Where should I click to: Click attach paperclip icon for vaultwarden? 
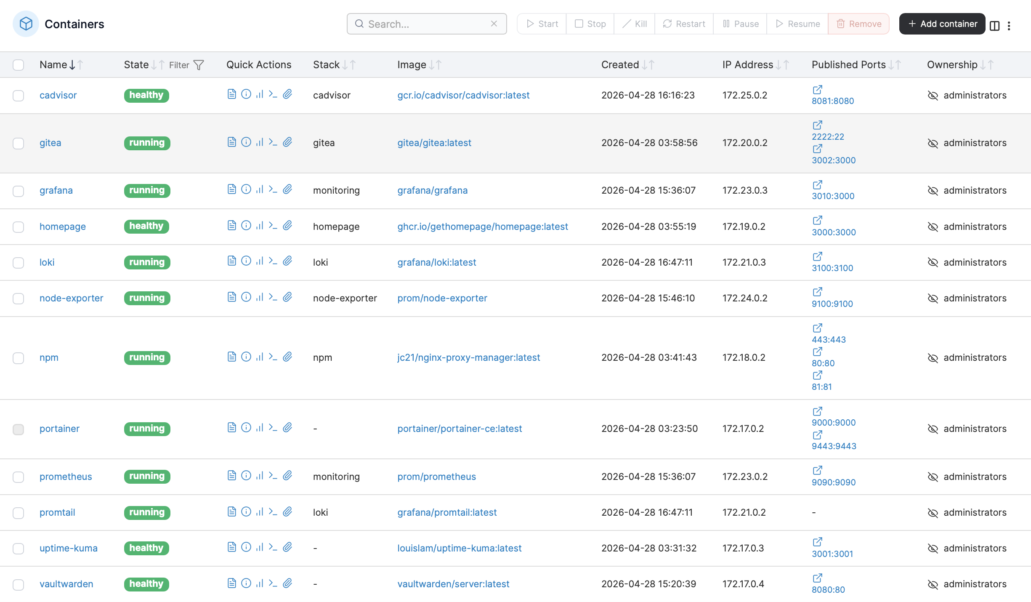point(287,583)
